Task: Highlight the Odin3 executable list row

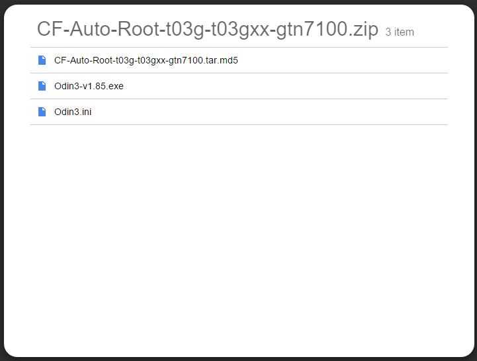Action: pyautogui.click(x=239, y=86)
